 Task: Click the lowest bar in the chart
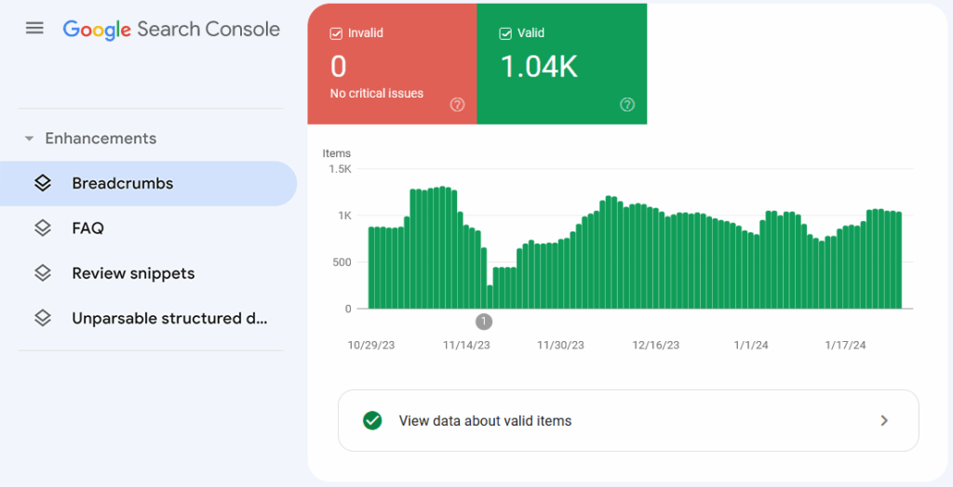pos(490,296)
